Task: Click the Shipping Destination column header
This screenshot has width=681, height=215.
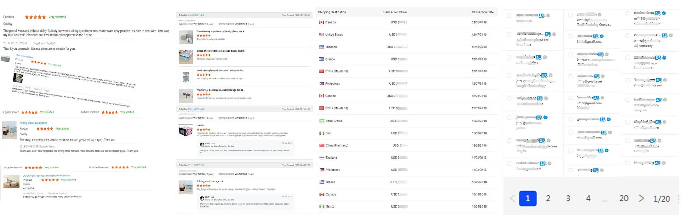Action: point(332,12)
